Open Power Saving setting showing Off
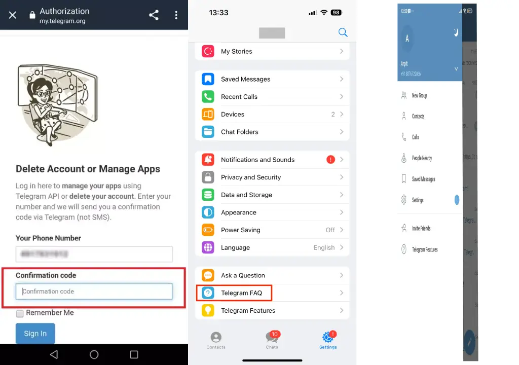The height and width of the screenshot is (365, 519). click(x=272, y=230)
